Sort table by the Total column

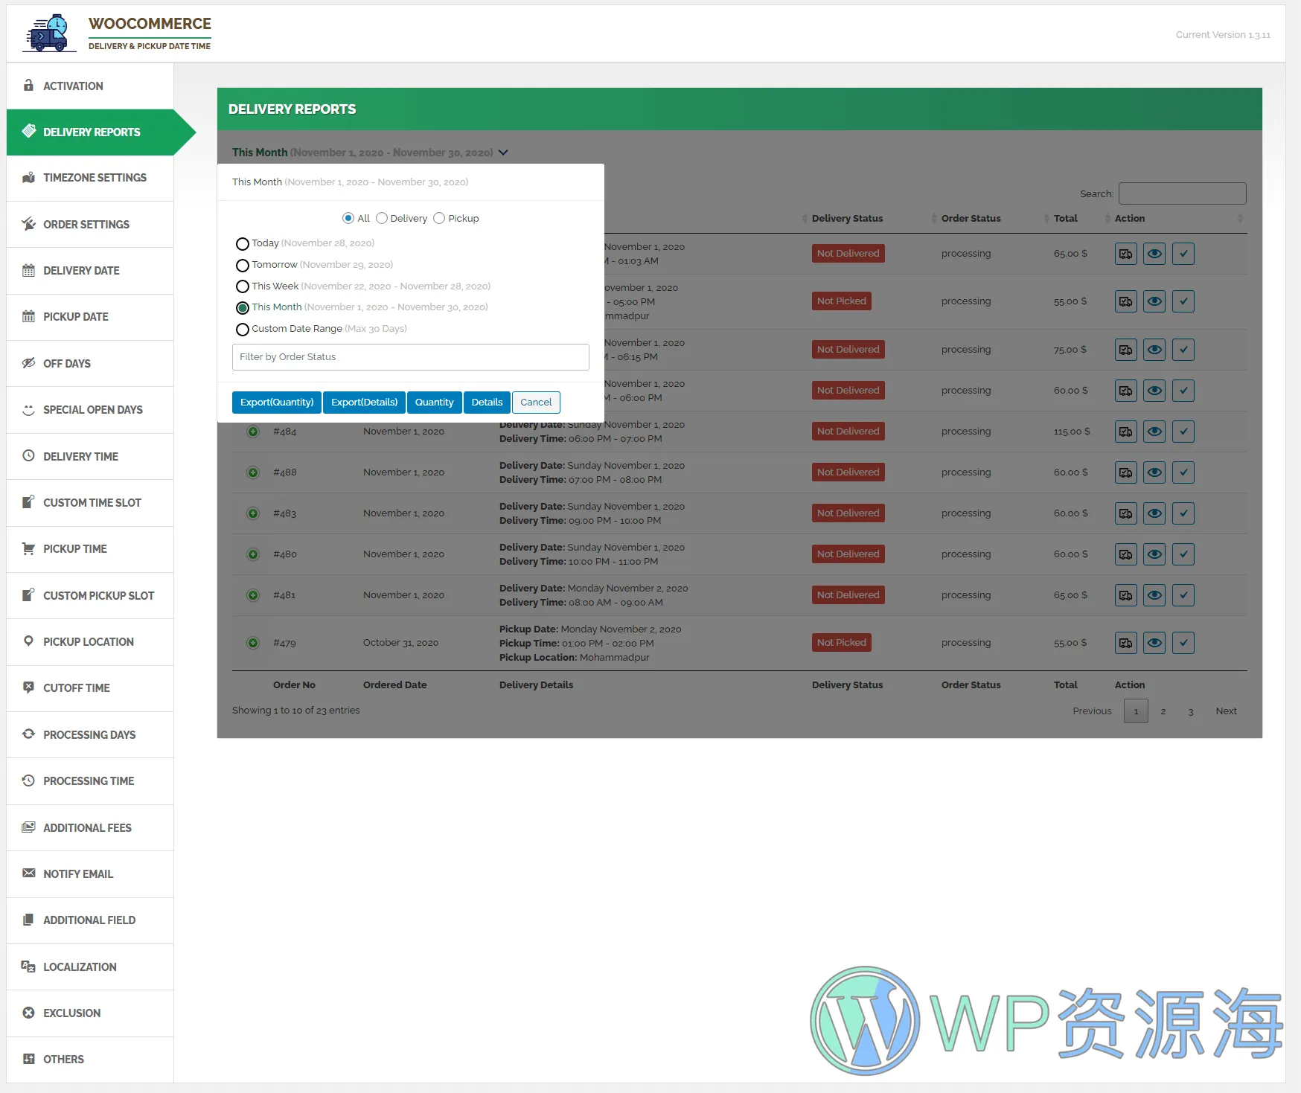tap(1065, 218)
